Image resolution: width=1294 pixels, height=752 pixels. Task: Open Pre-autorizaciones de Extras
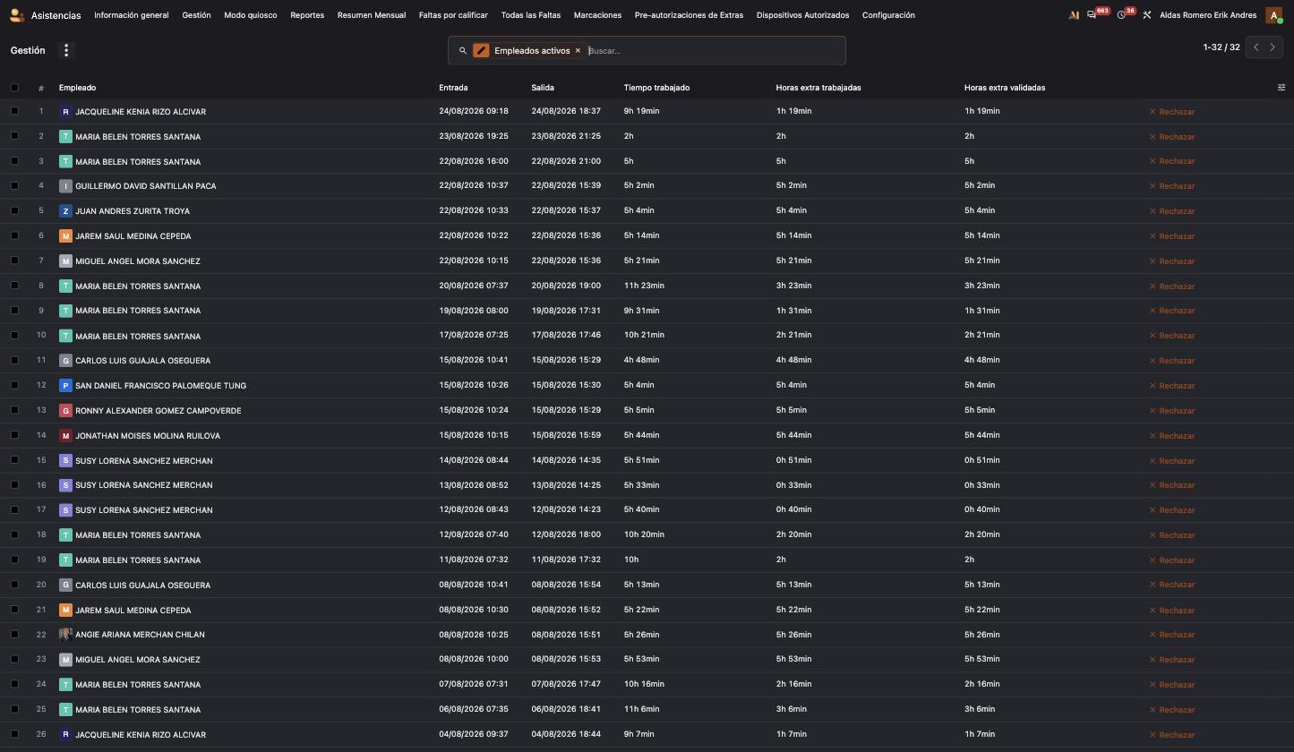tap(689, 15)
